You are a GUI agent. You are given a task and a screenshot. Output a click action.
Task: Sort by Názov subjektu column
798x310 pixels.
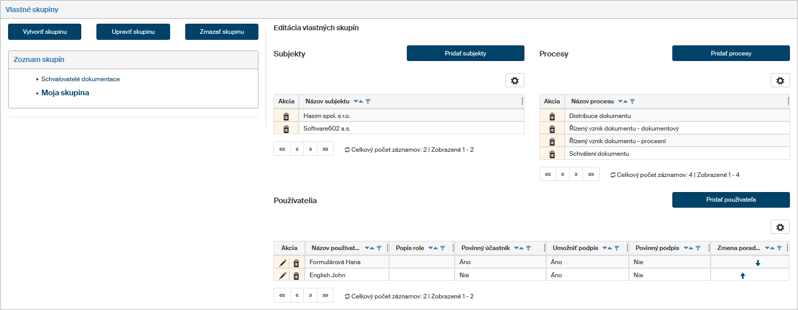click(358, 101)
